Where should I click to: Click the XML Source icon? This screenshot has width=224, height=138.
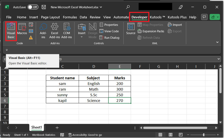tap(131, 29)
